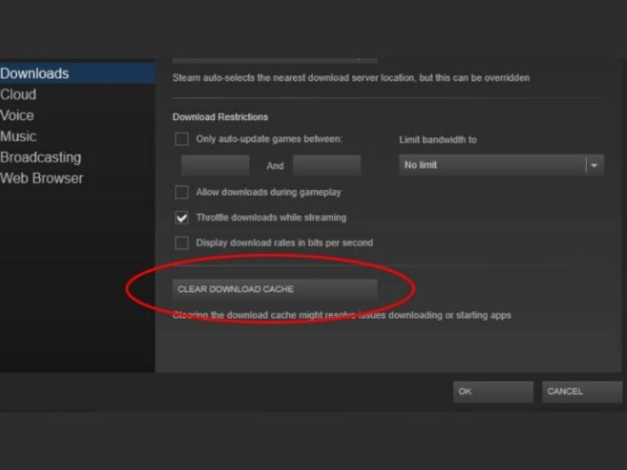Tick Allow downloads during gameplay
This screenshot has height=470, width=627.
click(x=181, y=193)
